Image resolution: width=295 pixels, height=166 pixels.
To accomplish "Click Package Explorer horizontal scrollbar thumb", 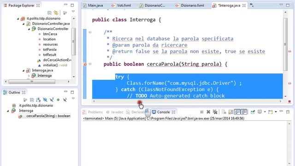I will click(32, 82).
